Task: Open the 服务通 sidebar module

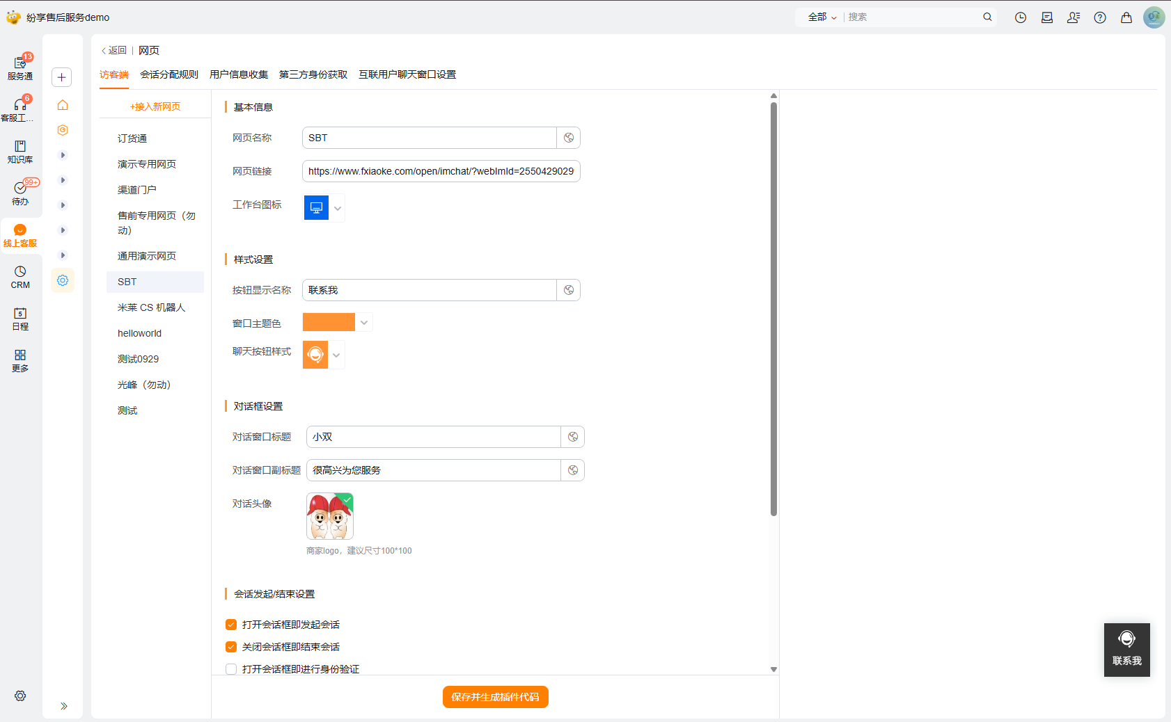Action: click(20, 68)
